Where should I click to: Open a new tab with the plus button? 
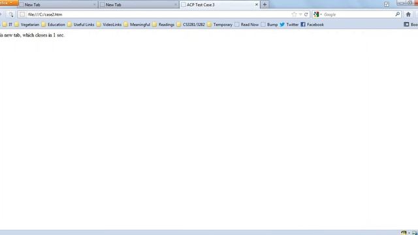[265, 5]
